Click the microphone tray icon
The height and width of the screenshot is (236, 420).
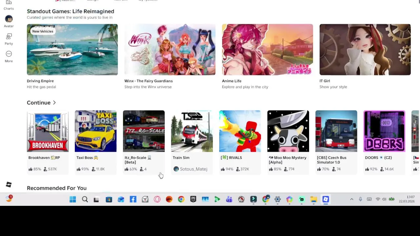click(360, 199)
